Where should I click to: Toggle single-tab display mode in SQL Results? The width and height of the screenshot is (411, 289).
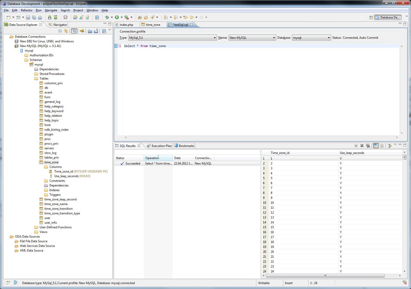click(x=376, y=146)
